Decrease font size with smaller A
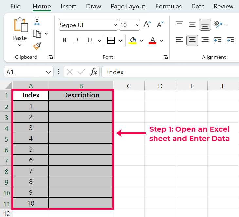The image size is (239, 217). point(160,25)
